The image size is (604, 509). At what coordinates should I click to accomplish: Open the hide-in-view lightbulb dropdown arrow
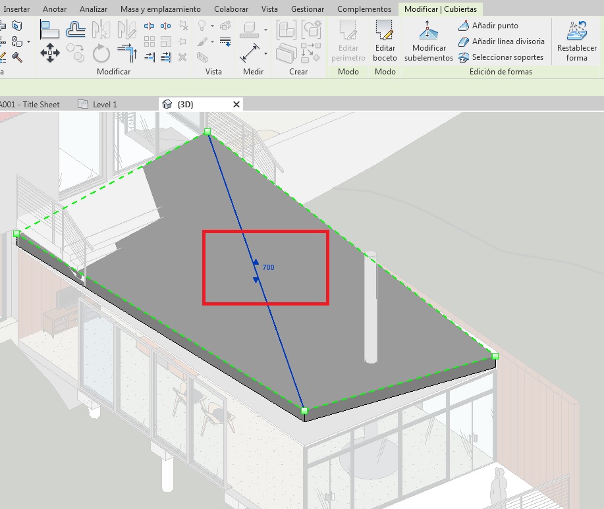coord(213,26)
